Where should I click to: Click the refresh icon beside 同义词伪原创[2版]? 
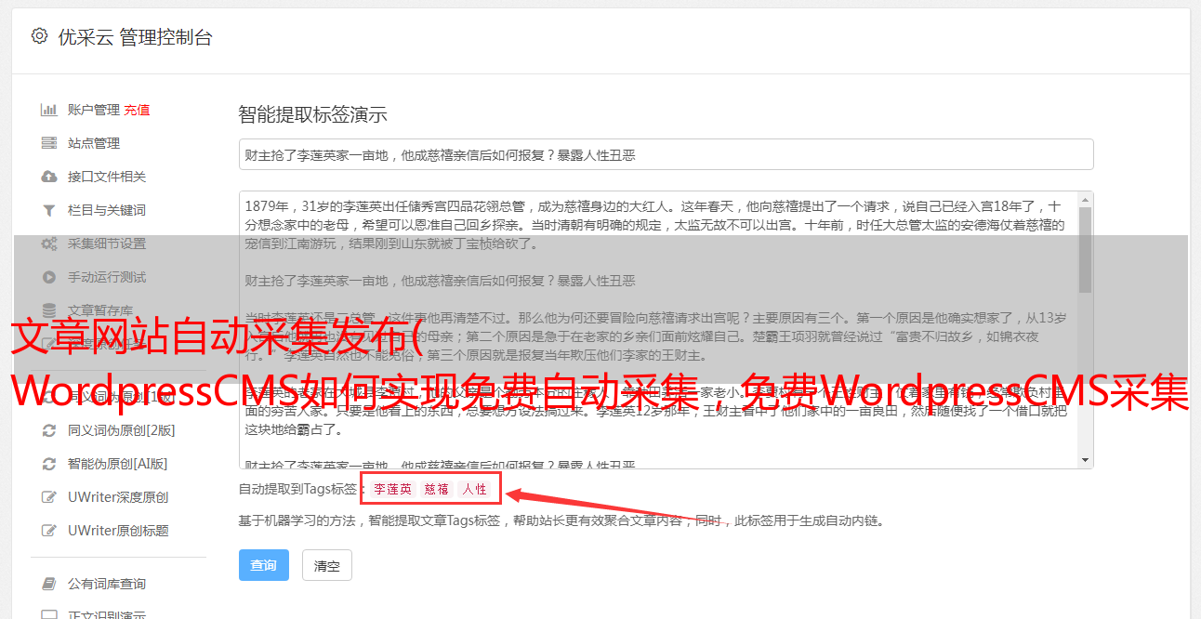[48, 430]
